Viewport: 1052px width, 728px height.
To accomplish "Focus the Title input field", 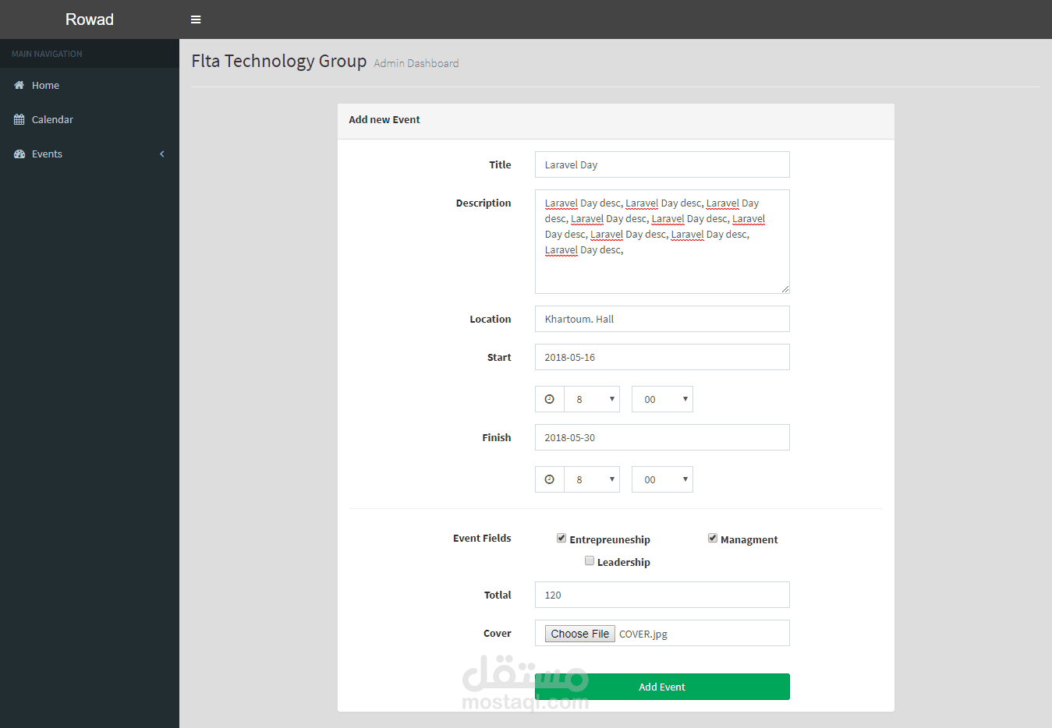I will pos(662,164).
